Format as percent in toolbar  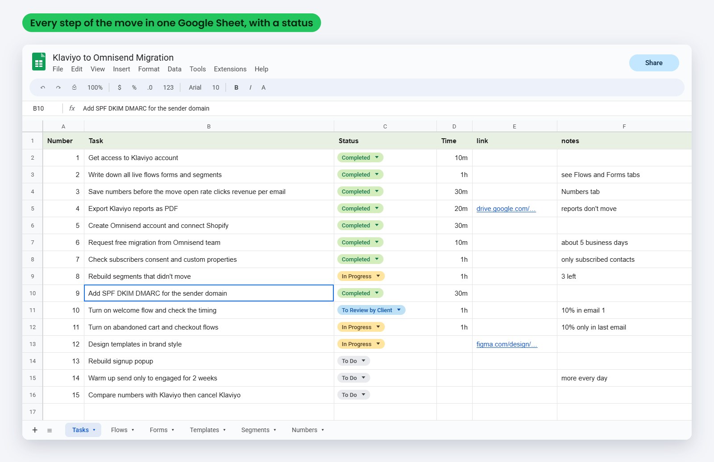(134, 87)
